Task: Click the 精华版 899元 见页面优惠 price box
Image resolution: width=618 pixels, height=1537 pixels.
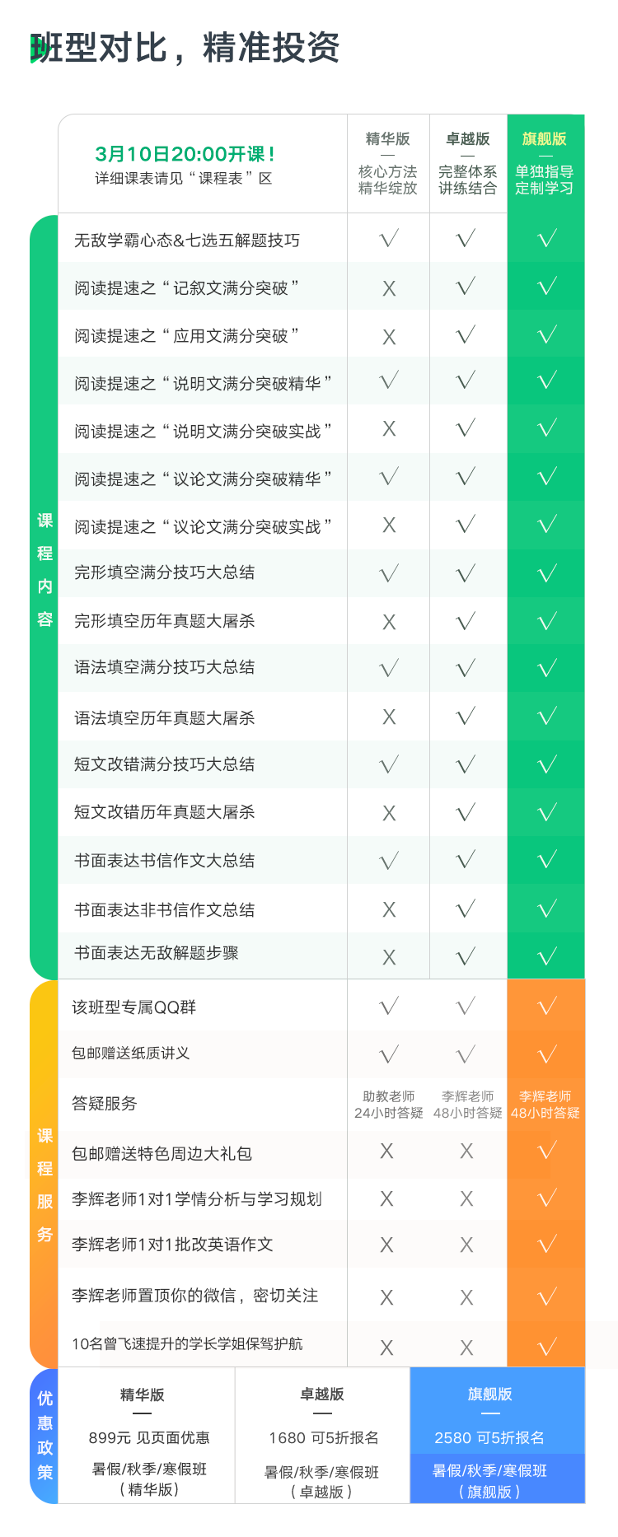Action: click(149, 1437)
